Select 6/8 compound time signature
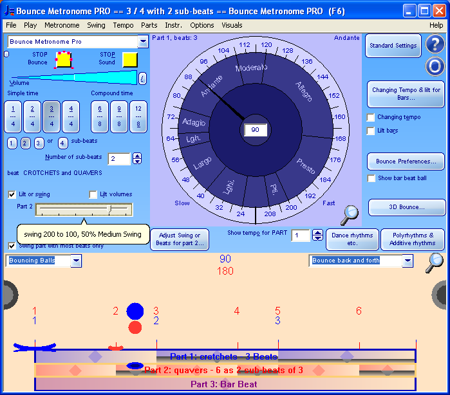This screenshot has height=395, width=450. click(x=100, y=116)
